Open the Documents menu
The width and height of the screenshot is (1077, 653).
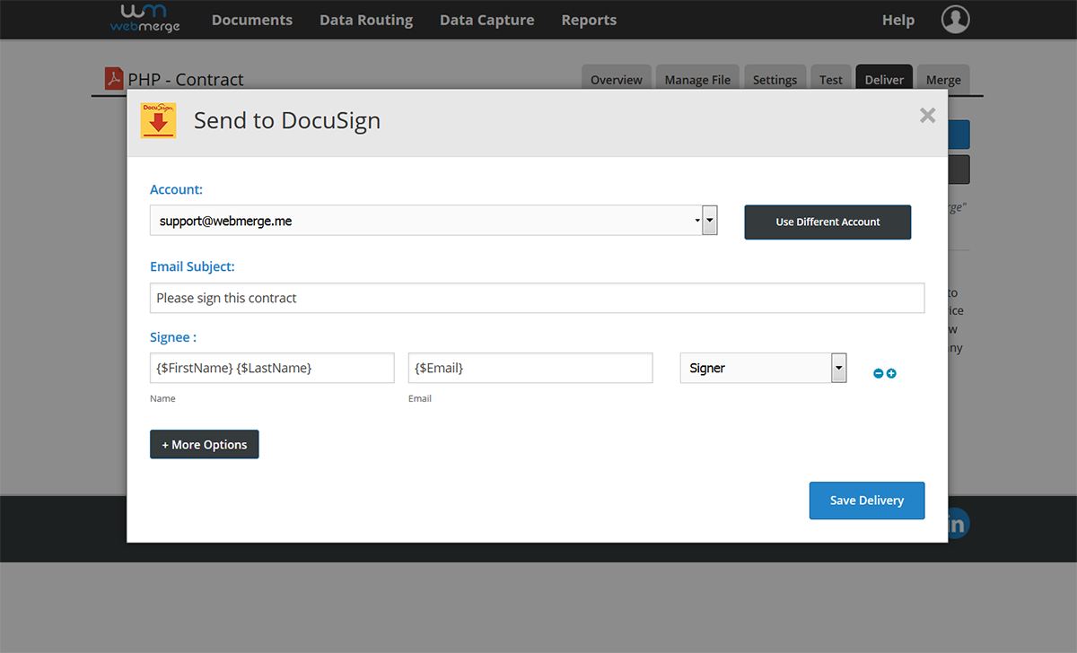[252, 20]
